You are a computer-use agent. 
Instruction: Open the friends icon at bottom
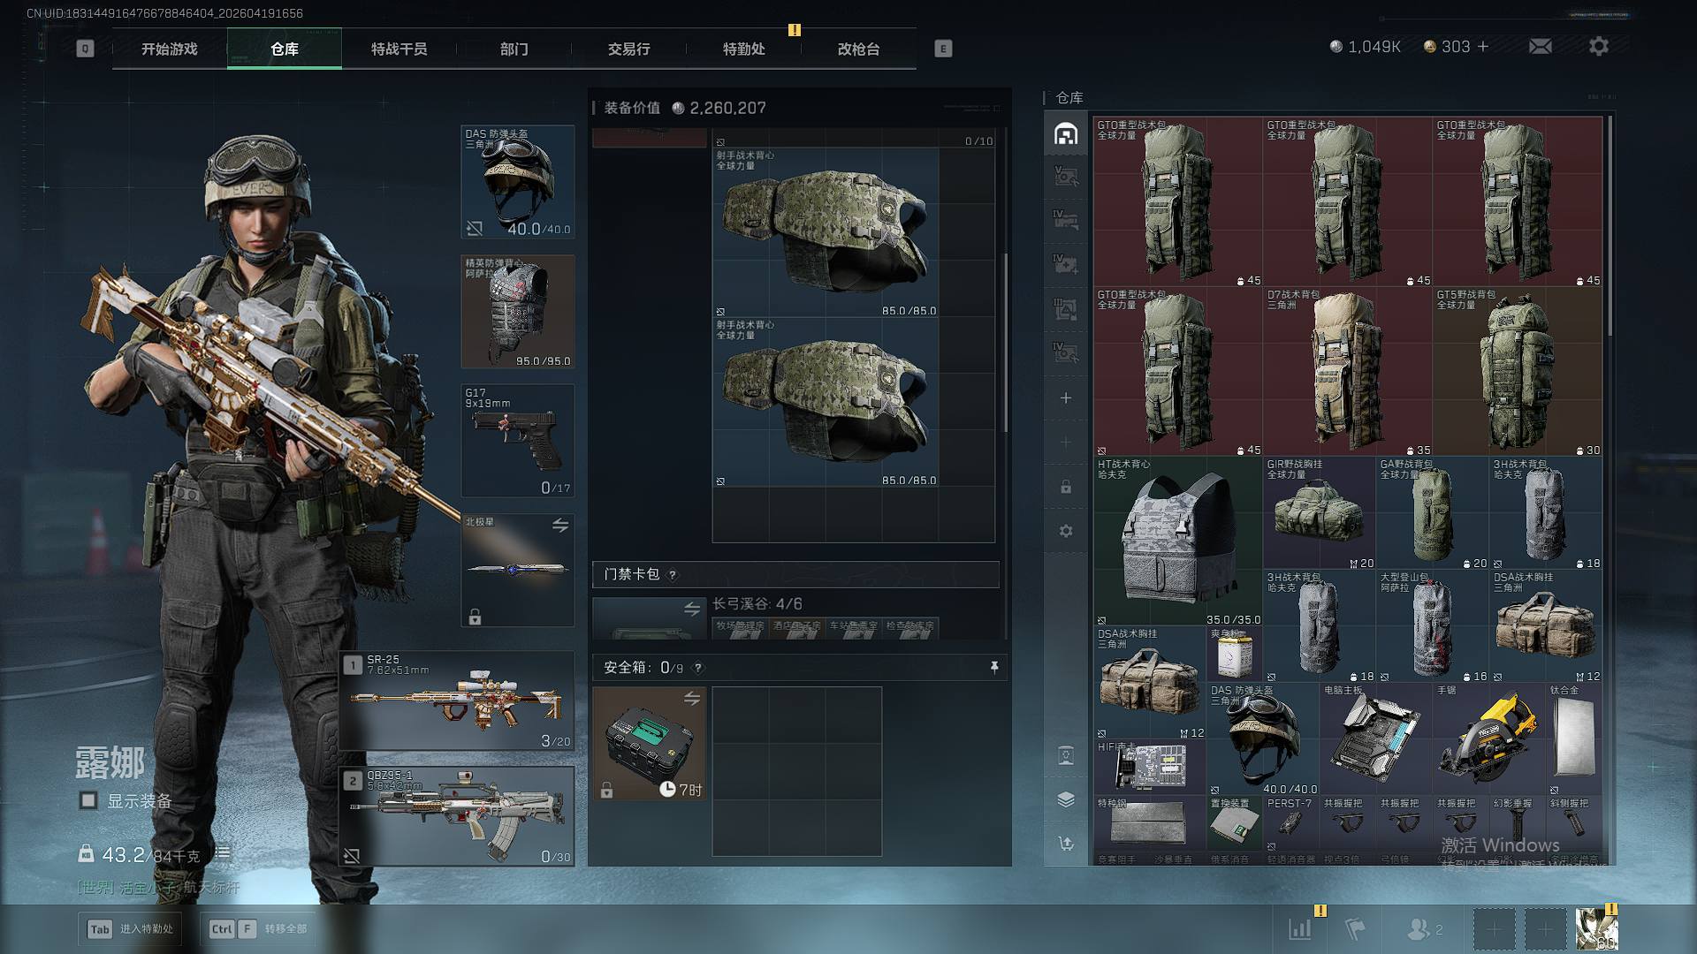1419,928
